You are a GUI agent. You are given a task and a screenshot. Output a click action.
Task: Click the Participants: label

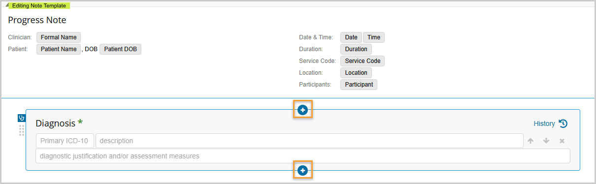tap(316, 85)
